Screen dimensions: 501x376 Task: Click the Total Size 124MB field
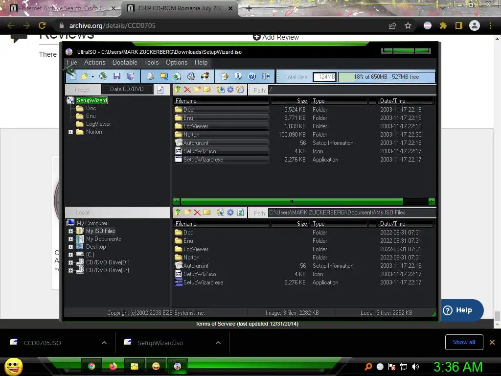coord(325,77)
